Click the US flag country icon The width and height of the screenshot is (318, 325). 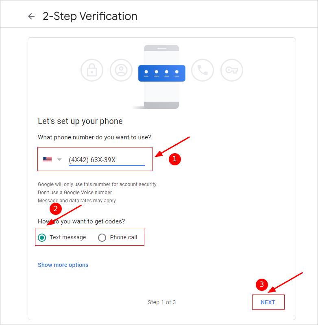[47, 159]
